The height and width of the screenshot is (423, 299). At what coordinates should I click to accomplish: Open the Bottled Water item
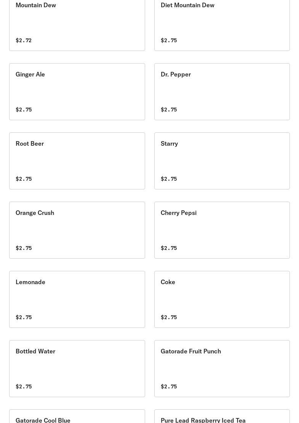coord(77,368)
